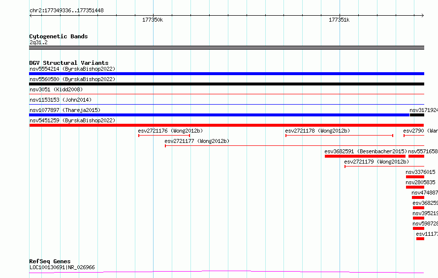Screen dimensions: 438x278
Task: Select the esv2721178 (Wong2012b) label
Action: click(x=317, y=131)
